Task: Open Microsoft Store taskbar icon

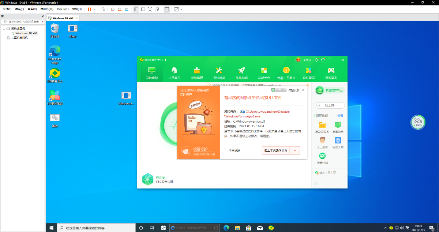Action: pyautogui.click(x=248, y=228)
